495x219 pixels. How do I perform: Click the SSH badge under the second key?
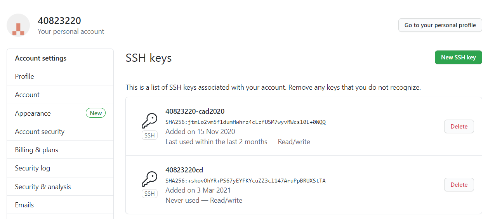(149, 194)
